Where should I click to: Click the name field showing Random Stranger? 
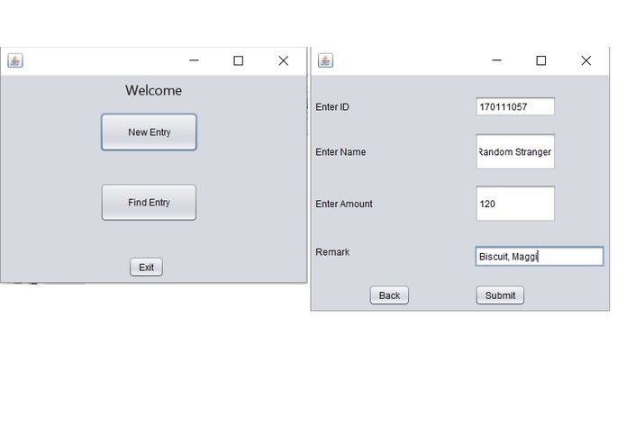pos(515,151)
